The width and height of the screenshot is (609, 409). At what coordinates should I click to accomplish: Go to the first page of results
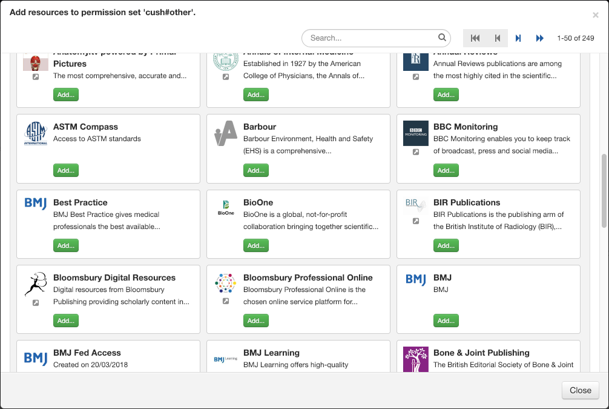[x=475, y=38]
